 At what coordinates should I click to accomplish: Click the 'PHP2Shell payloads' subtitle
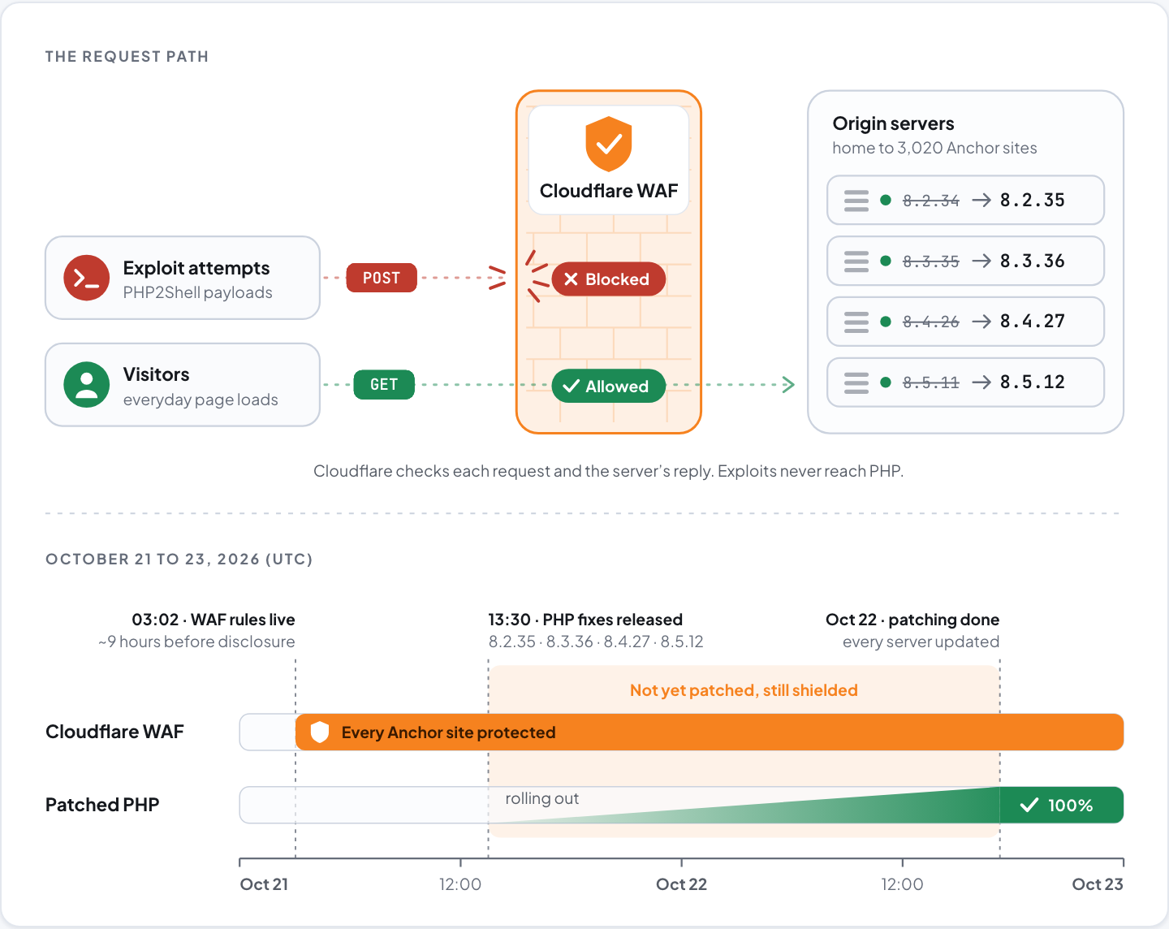coord(198,292)
